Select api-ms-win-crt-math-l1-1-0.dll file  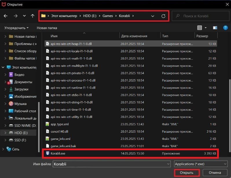click(131, 58)
